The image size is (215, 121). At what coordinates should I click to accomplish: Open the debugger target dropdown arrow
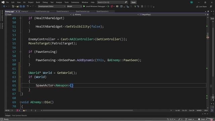(x=106, y=6)
